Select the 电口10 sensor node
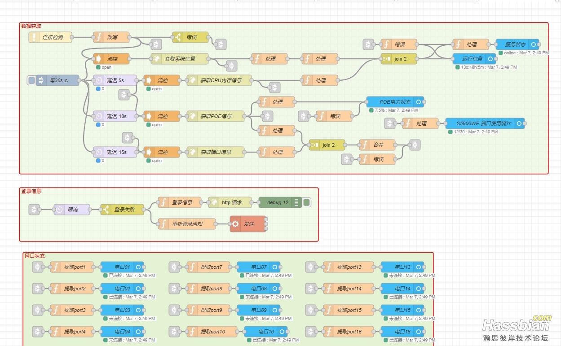Viewport: 561px width, 346px height. click(266, 332)
